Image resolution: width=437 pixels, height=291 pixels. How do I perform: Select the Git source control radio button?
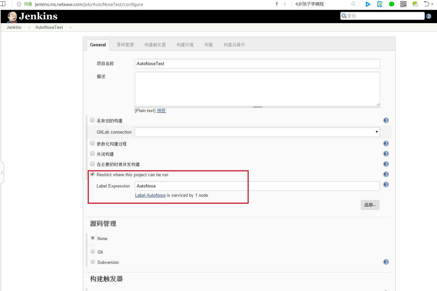pyautogui.click(x=93, y=251)
